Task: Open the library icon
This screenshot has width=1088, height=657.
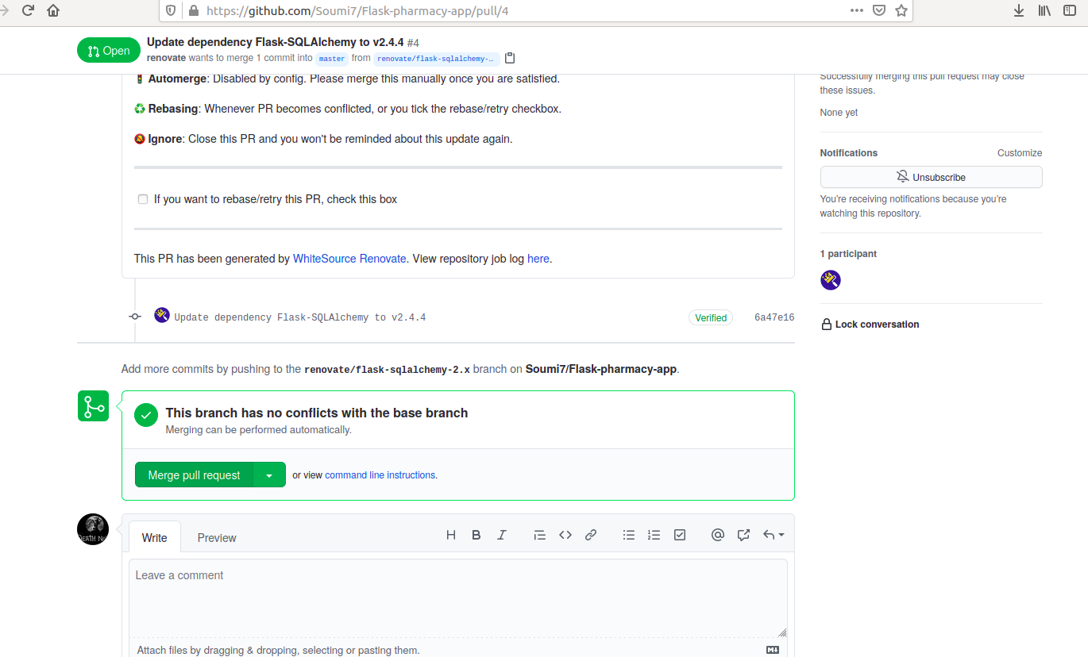Action: pyautogui.click(x=1044, y=10)
